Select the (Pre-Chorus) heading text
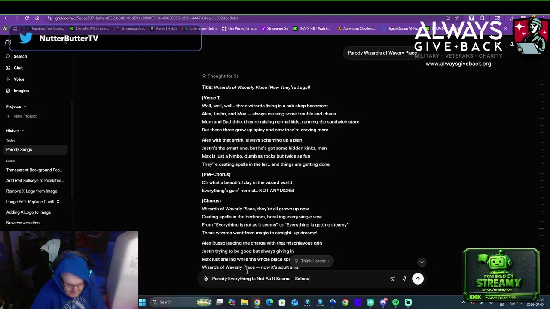This screenshot has width=550, height=309. click(216, 175)
